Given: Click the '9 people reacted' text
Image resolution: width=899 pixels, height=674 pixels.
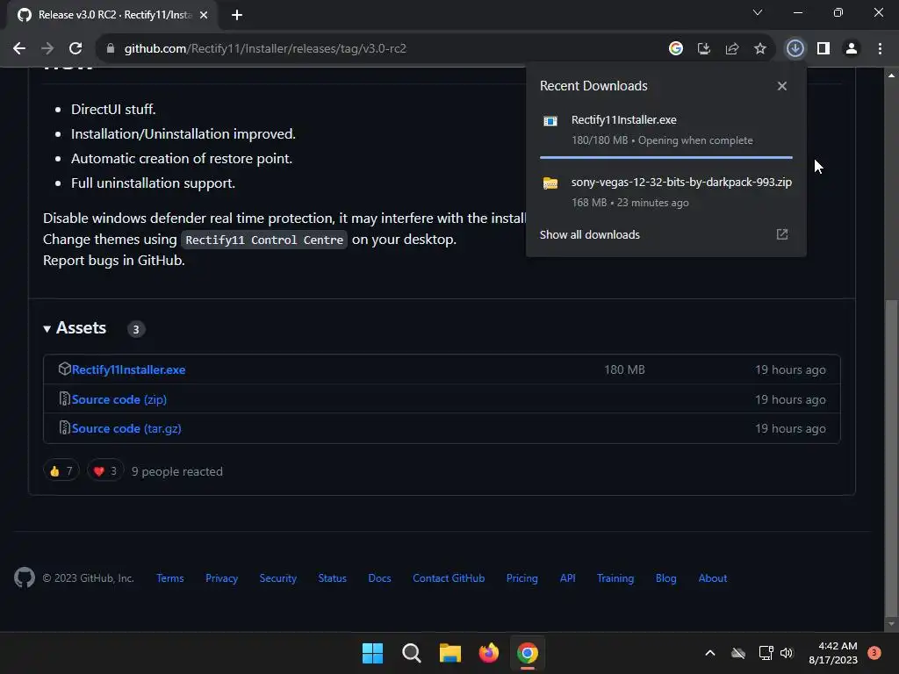Looking at the screenshot, I should (177, 471).
